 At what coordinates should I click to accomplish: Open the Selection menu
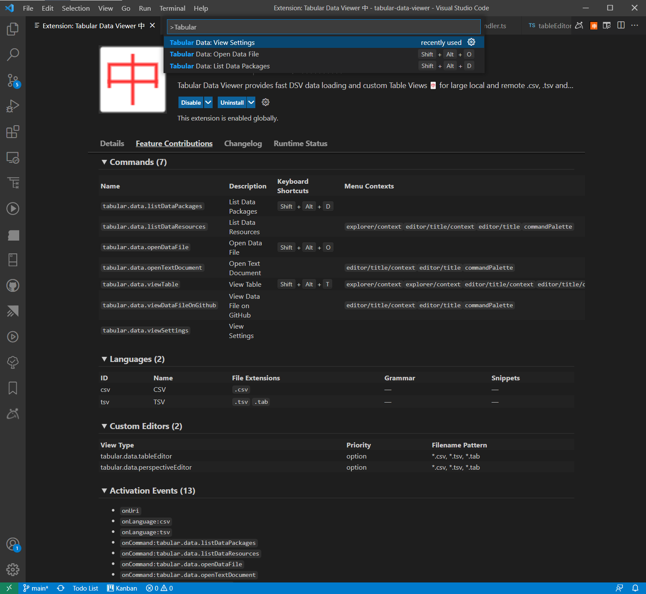[76, 8]
